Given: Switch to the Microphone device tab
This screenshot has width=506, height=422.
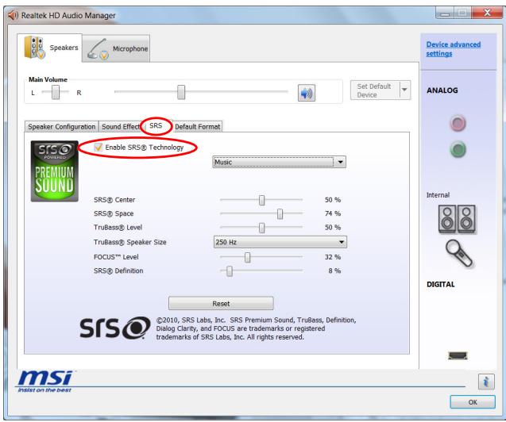Looking at the screenshot, I should pos(116,48).
